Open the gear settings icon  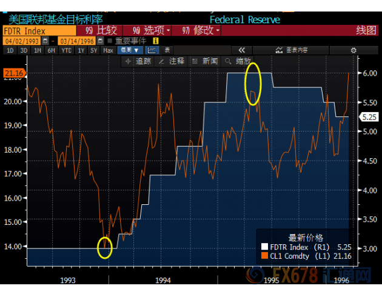tap(354, 50)
